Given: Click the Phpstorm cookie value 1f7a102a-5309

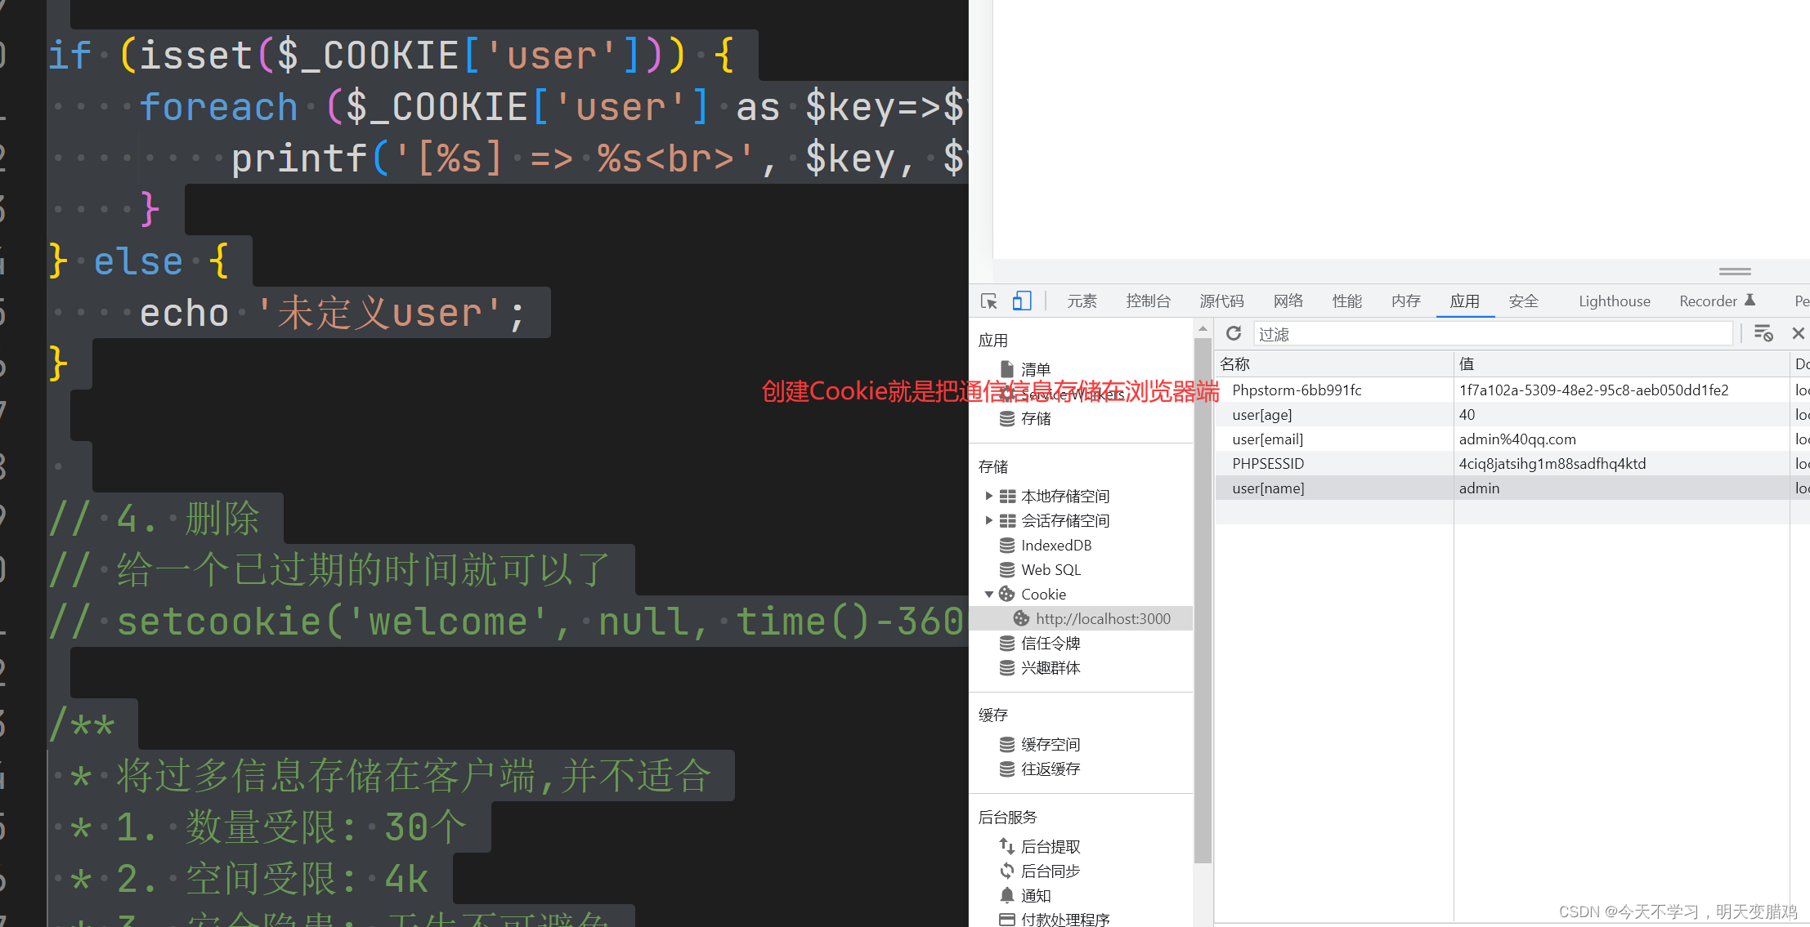Looking at the screenshot, I should pos(1593,390).
